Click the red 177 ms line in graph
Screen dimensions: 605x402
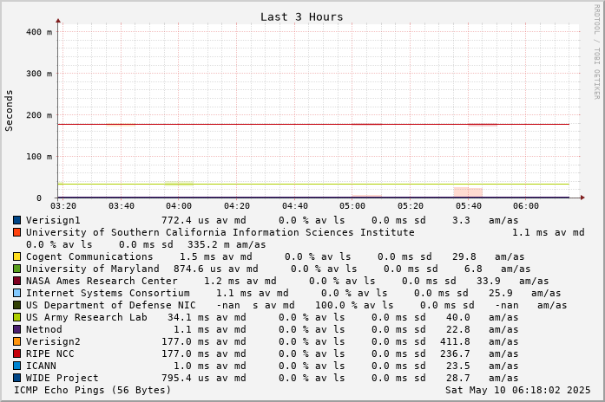pyautogui.click(x=313, y=125)
